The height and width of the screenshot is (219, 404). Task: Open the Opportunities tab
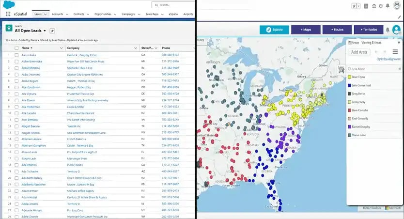point(103,14)
